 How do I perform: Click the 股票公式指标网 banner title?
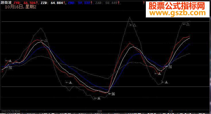[177, 6]
